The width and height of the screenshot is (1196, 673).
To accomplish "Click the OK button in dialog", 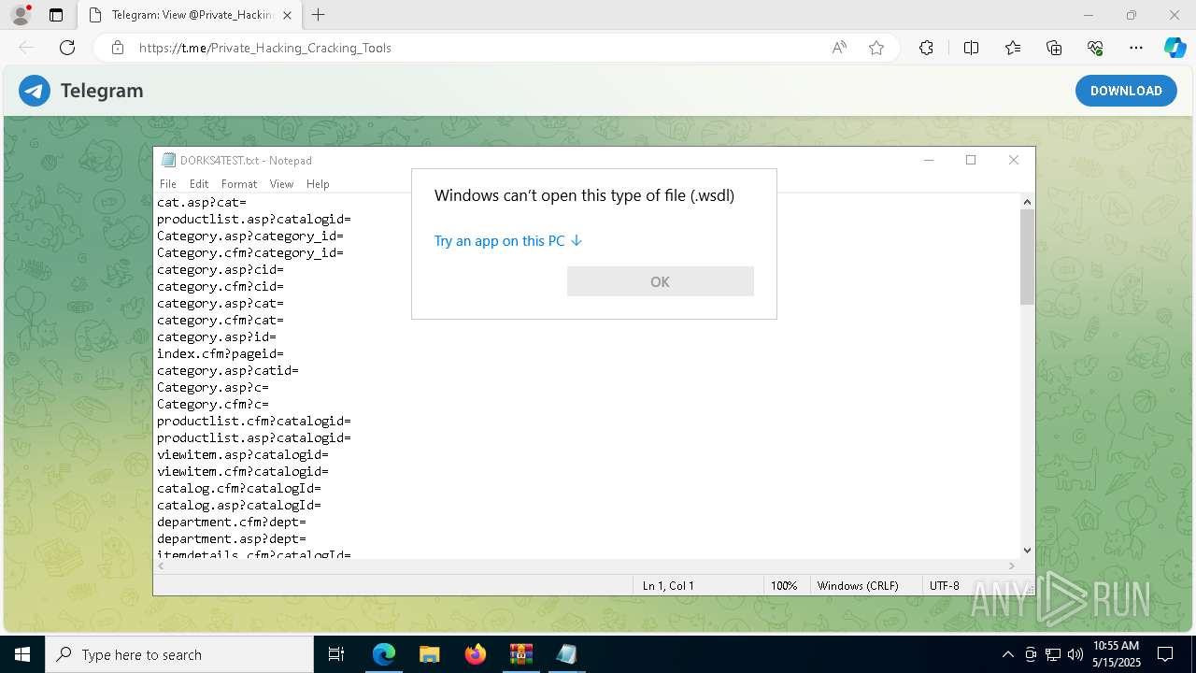I will [660, 281].
